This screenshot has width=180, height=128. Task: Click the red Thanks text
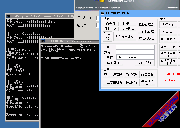tap(171, 80)
